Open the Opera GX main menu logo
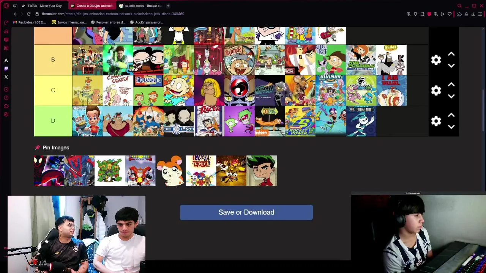The height and width of the screenshot is (273, 486). [x=6, y=6]
